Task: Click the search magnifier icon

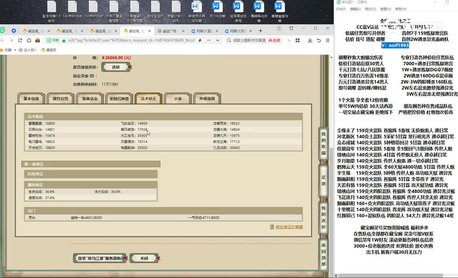Action: pyautogui.click(x=229, y=40)
